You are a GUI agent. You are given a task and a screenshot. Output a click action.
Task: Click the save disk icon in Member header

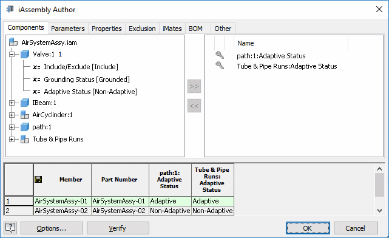pyautogui.click(x=38, y=180)
